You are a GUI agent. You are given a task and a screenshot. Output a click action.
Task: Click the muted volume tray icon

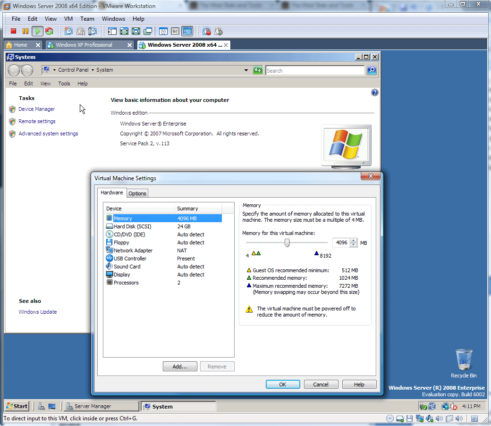tap(454, 406)
